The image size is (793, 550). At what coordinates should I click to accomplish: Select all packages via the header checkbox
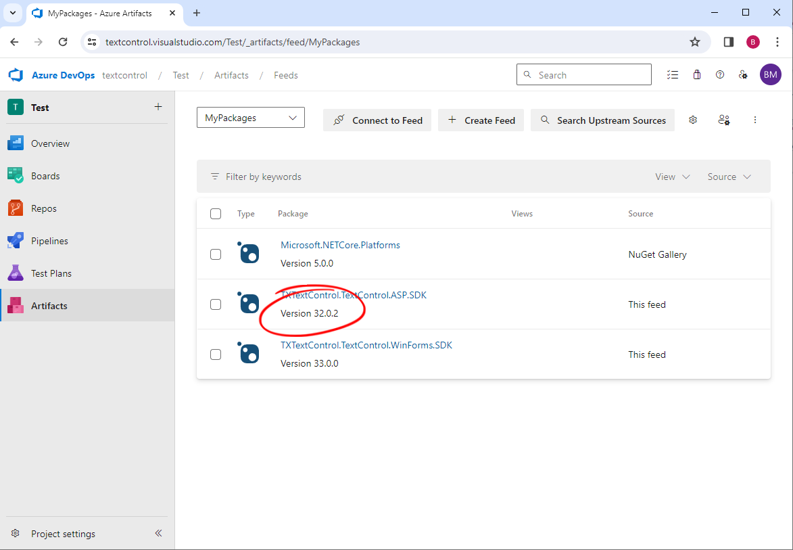(216, 213)
